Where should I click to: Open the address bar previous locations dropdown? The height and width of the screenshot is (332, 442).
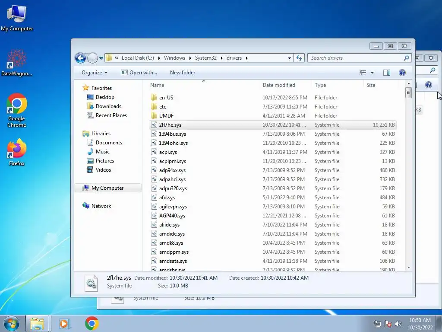click(289, 58)
